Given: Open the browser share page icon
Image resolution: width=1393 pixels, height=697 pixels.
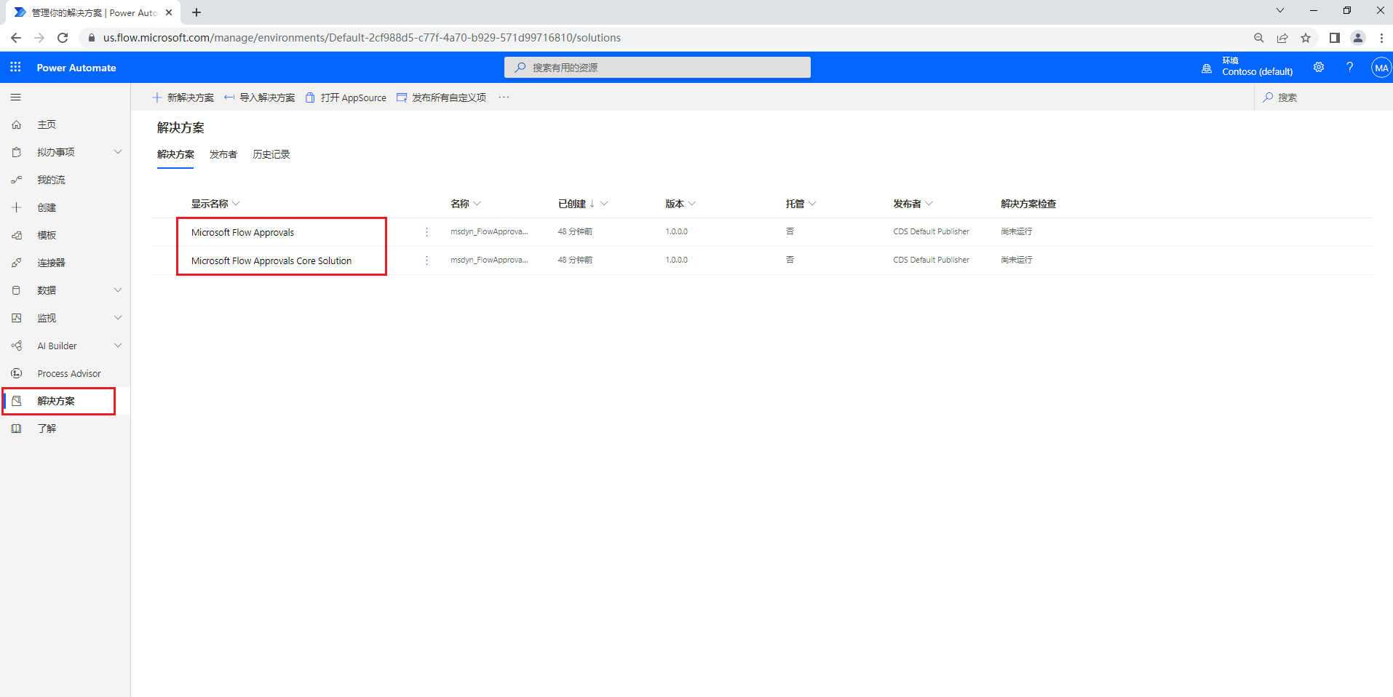Looking at the screenshot, I should (x=1282, y=38).
